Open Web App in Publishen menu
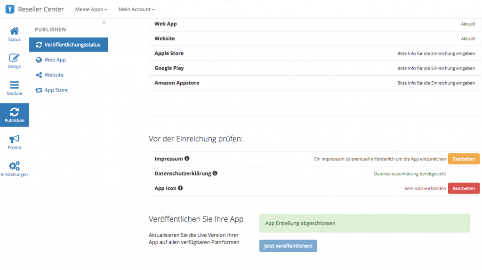482x270 pixels. click(55, 60)
